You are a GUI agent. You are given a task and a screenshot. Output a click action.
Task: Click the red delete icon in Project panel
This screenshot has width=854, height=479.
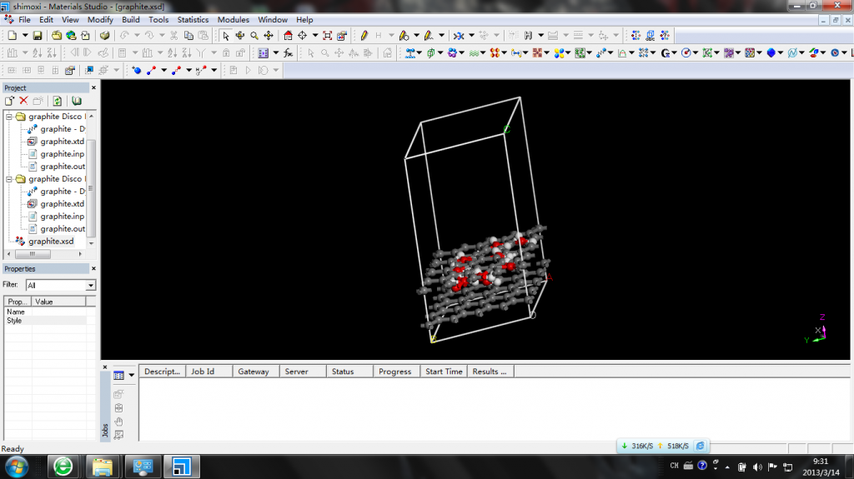[x=23, y=101]
